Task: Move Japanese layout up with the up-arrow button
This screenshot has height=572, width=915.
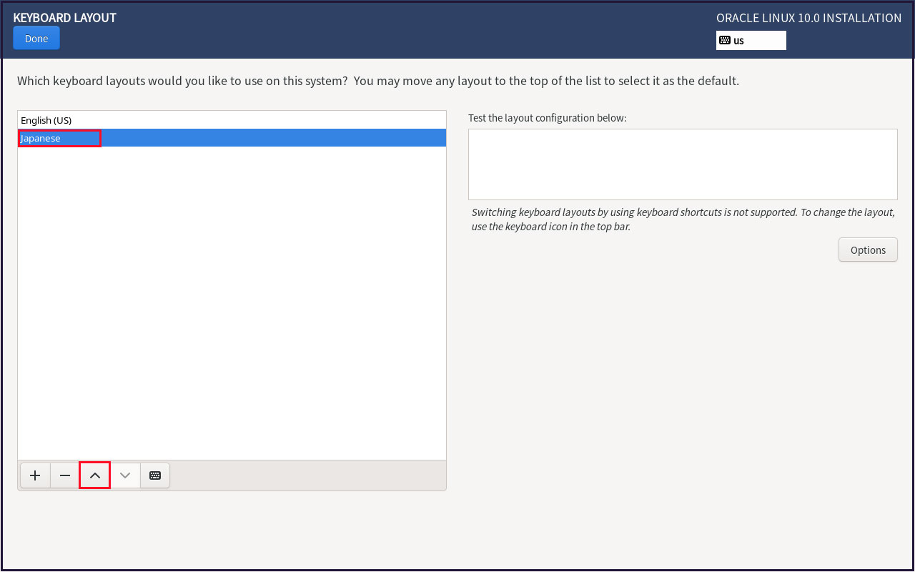Action: point(95,475)
